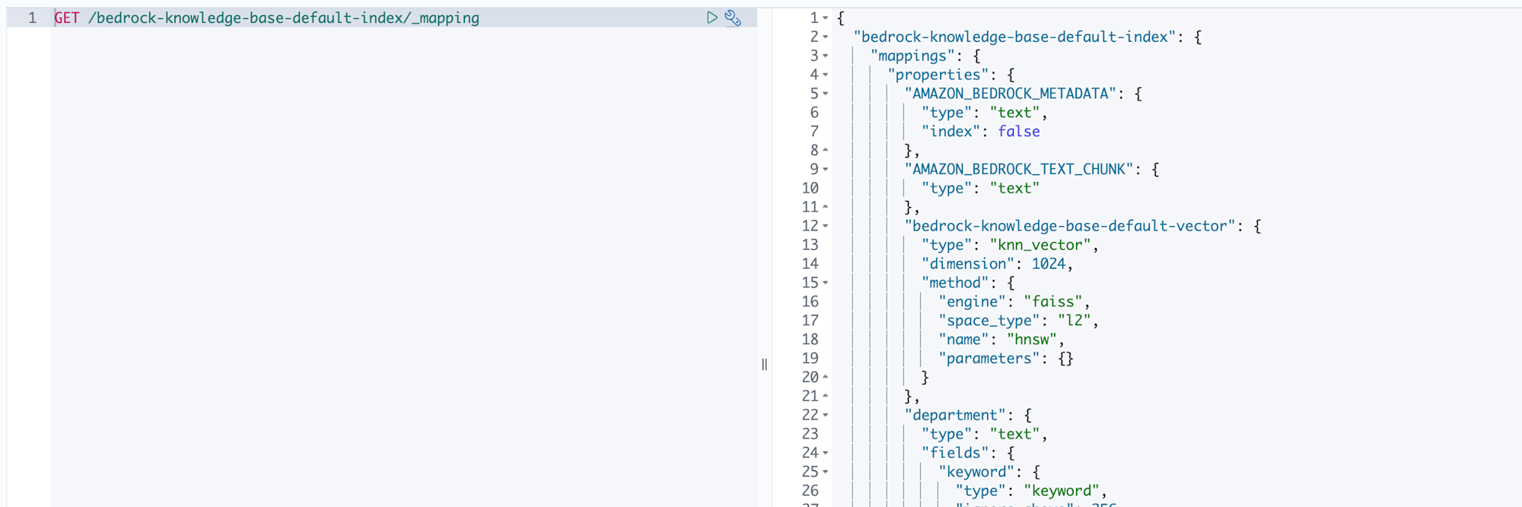This screenshot has width=1522, height=507.
Task: Click the "hnsw" name value
Action: click(1032, 340)
